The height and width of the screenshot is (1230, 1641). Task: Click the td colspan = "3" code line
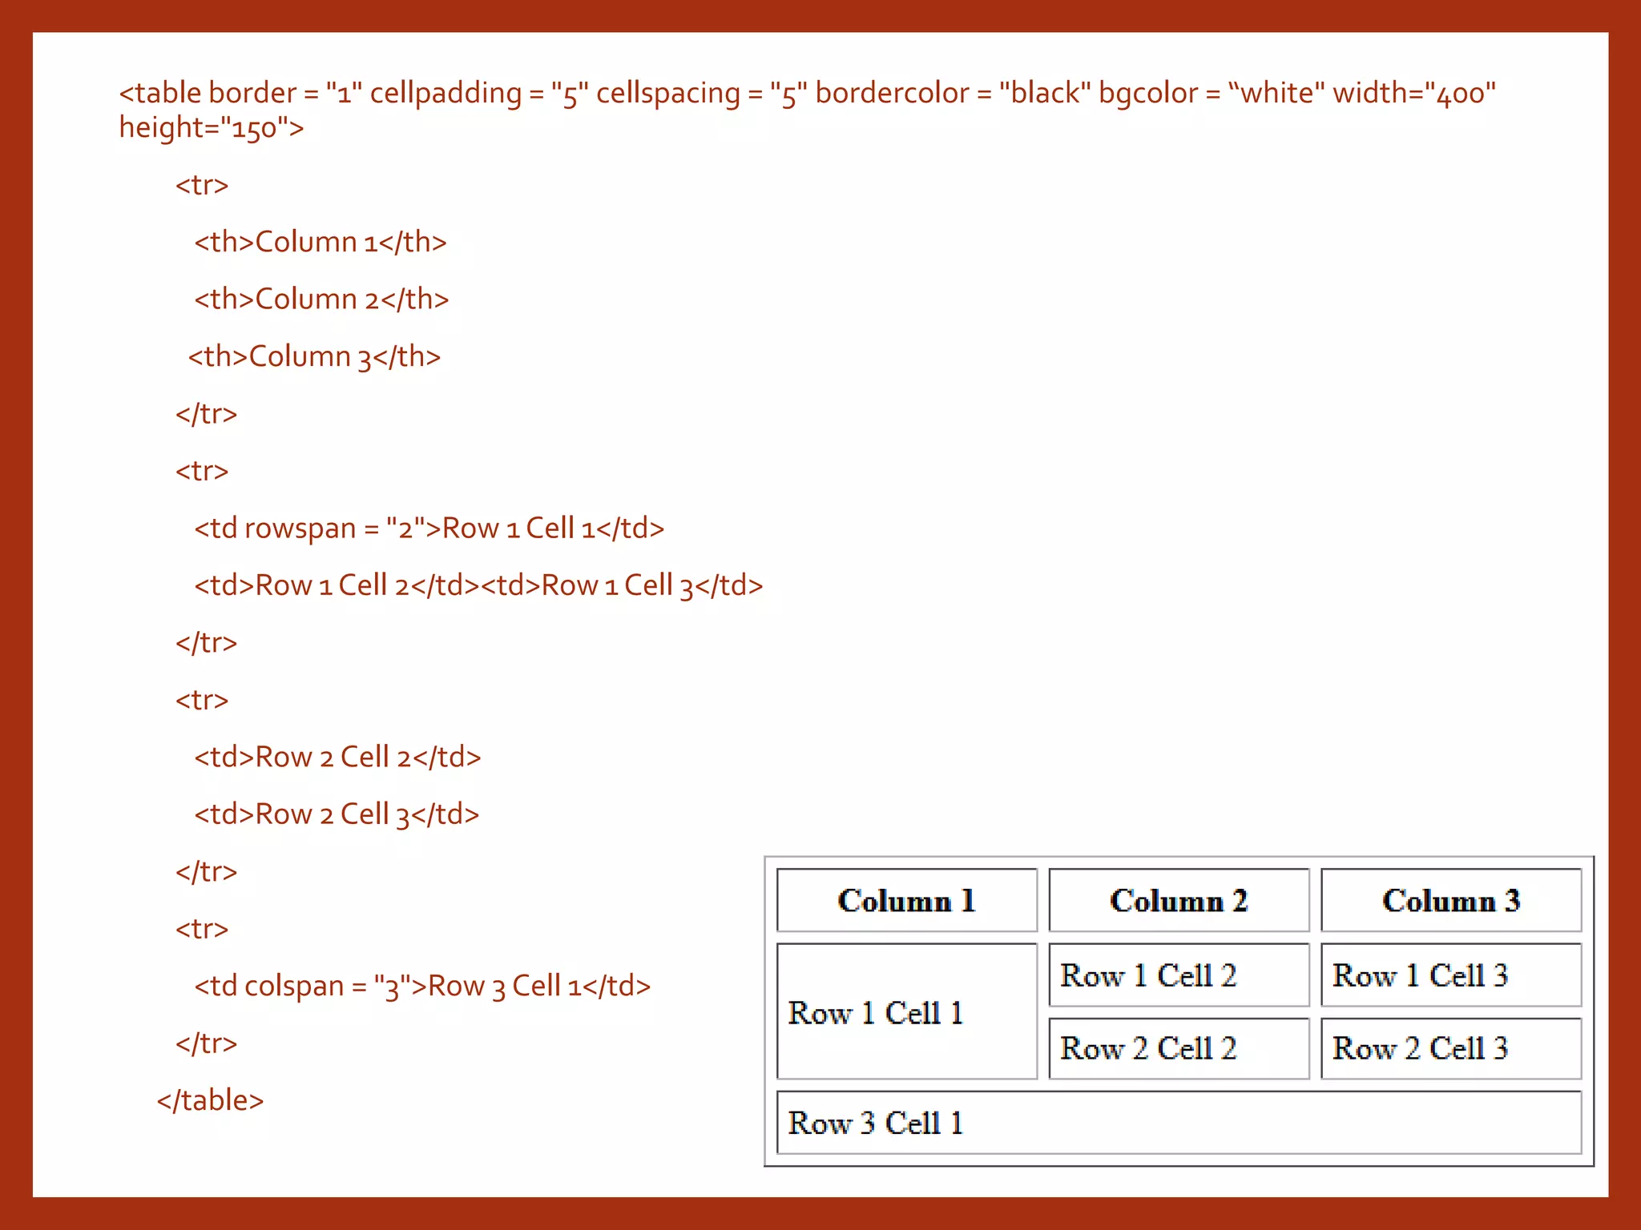(x=422, y=986)
